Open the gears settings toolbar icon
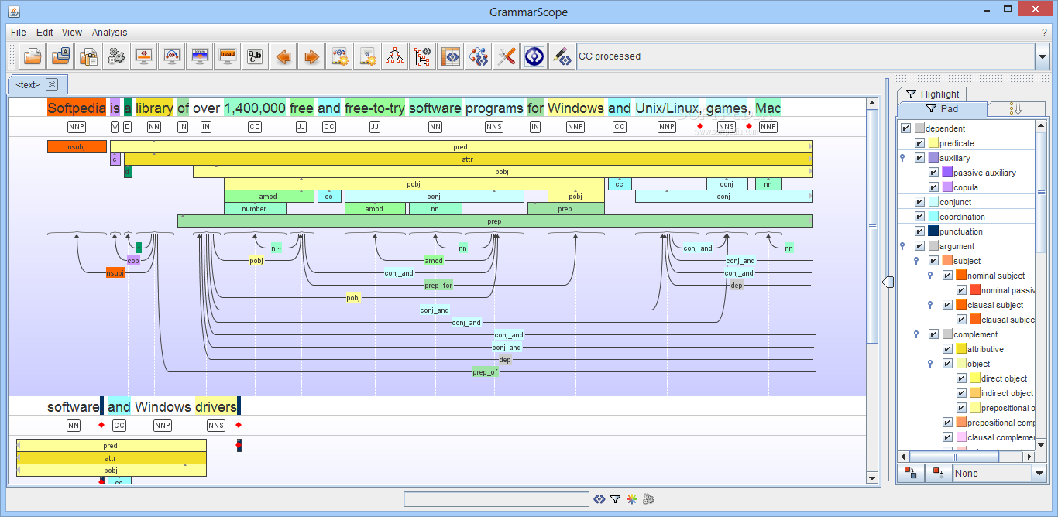The image size is (1058, 517). [x=117, y=56]
